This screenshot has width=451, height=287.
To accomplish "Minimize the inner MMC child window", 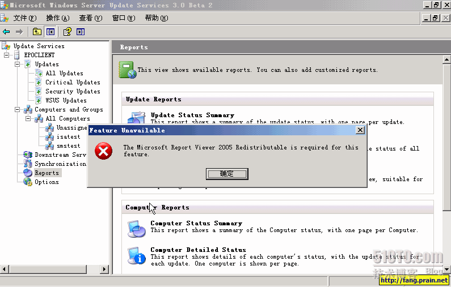I will (426, 18).
